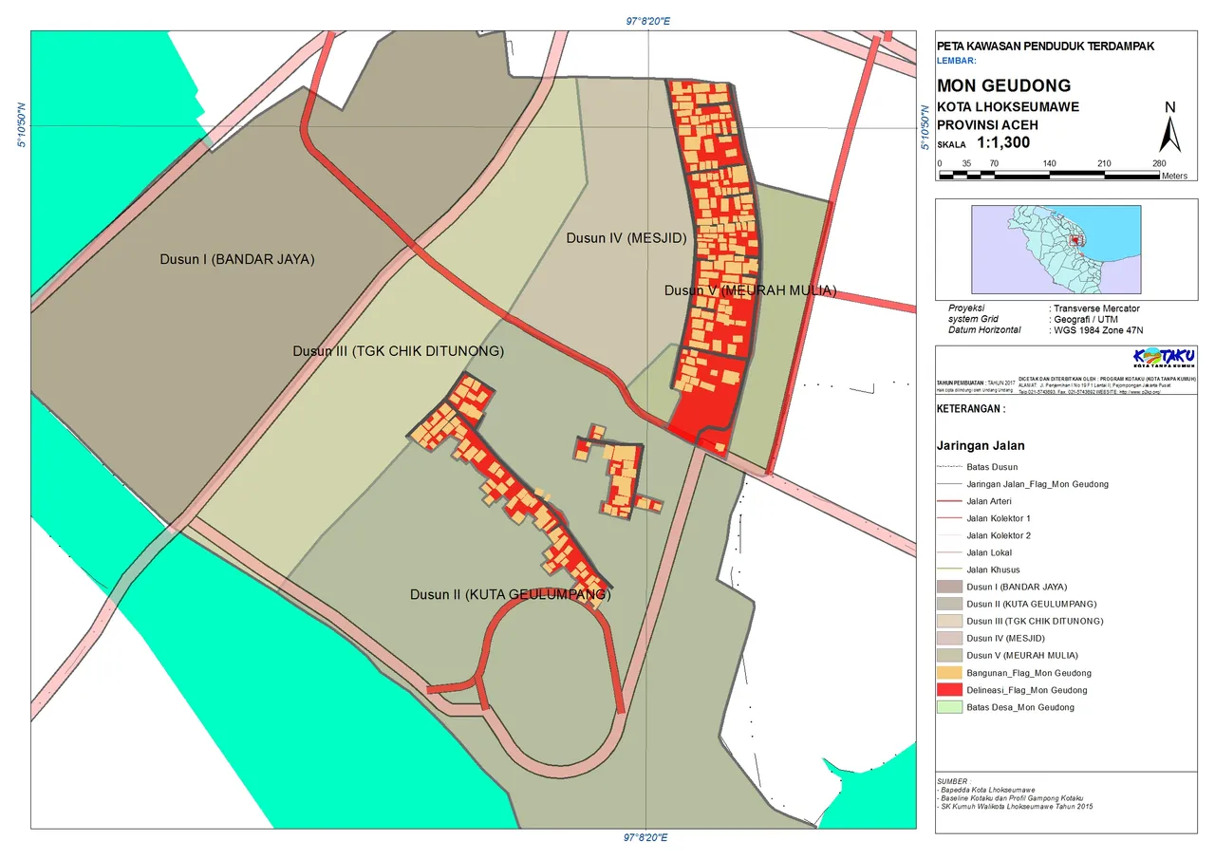1215x859 pixels.
Task: Click the title 'PETA KAWASAN PENDUDUK TERDAMPAK'
Action: pos(1045,46)
